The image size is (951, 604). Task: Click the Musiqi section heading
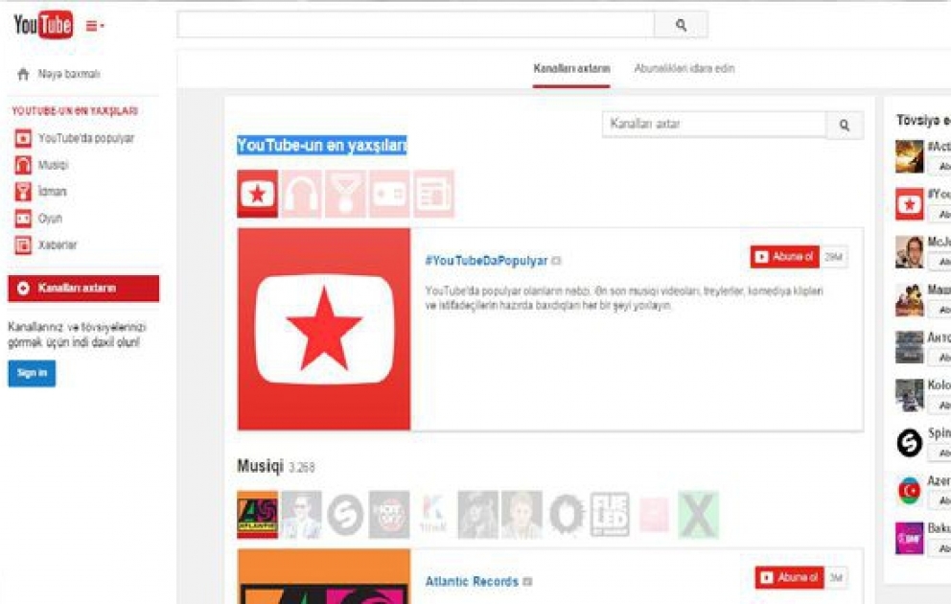tap(260, 466)
